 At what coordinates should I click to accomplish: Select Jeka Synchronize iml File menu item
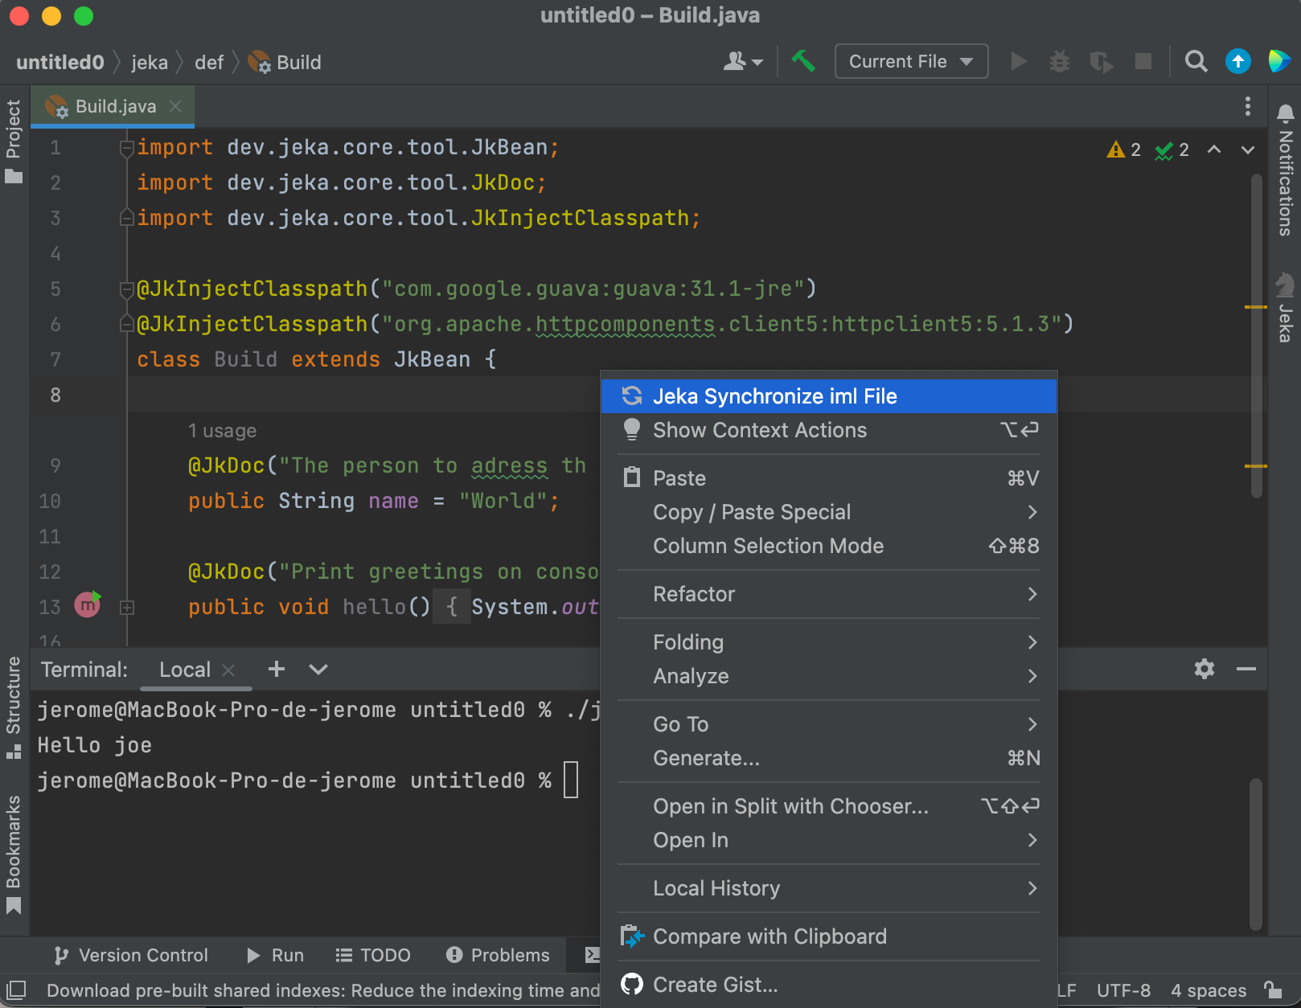click(829, 396)
